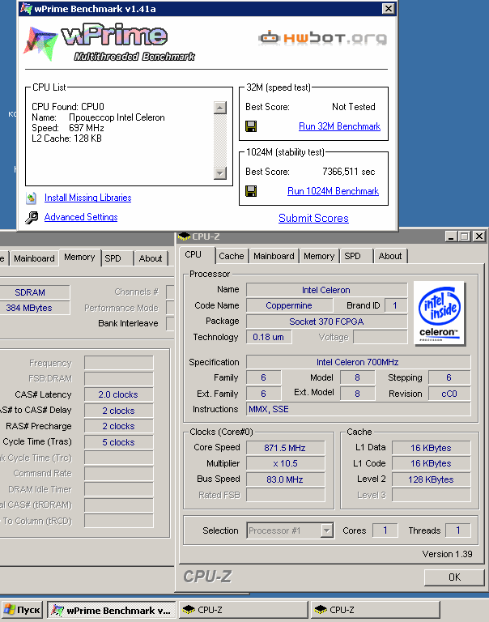Click the wPrime title bar icon
The image size is (489, 622).
[x=26, y=8]
